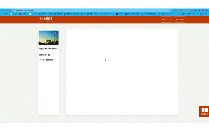The height and width of the screenshot is (131, 209).
Task: Click the 投稿する book icon button
Action: click(204, 111)
